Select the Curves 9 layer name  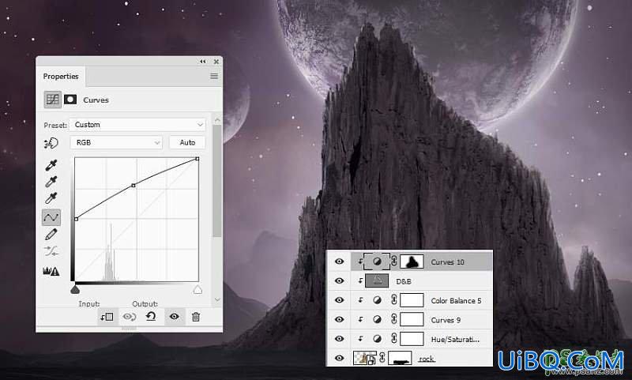coord(446,320)
